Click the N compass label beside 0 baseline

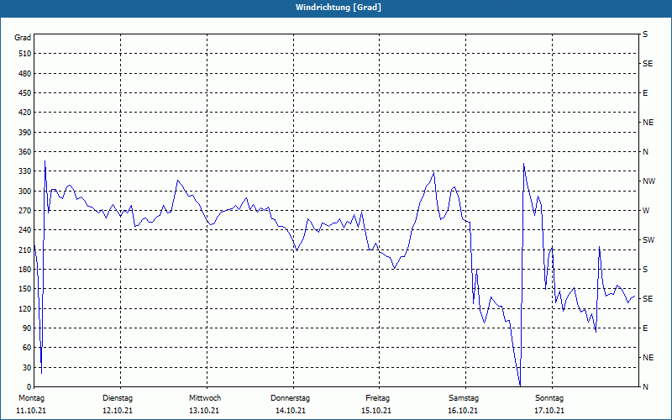coord(646,387)
